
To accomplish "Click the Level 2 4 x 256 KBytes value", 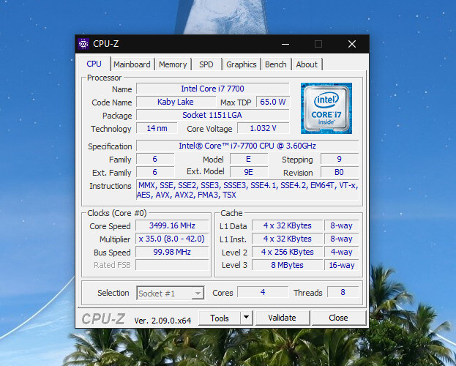I will point(288,252).
